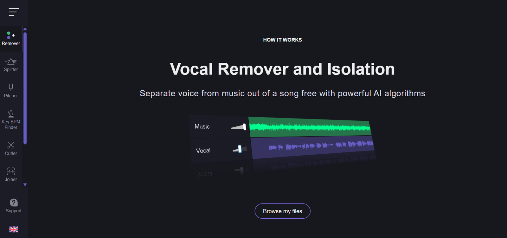This screenshot has width=507, height=238.
Task: Select the Music track label
Action: click(202, 127)
